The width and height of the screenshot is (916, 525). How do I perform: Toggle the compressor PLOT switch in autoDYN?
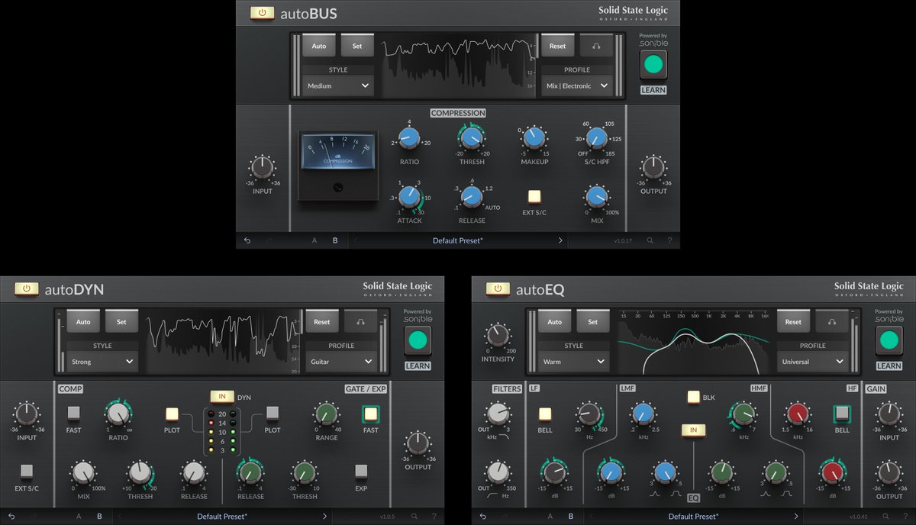pos(173,414)
